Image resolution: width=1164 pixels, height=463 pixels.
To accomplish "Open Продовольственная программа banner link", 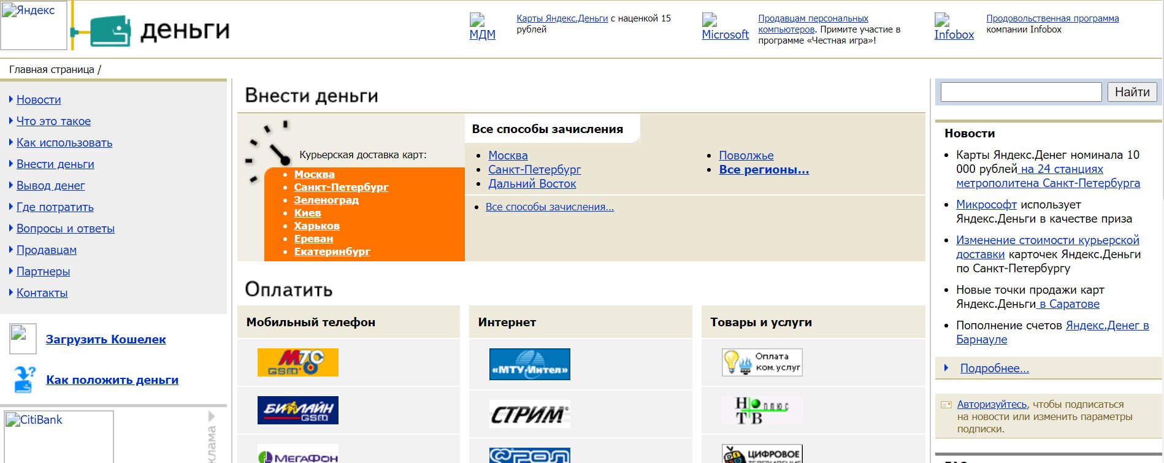I will tap(1052, 18).
